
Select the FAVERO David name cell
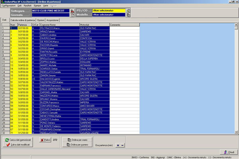pos(60,38)
